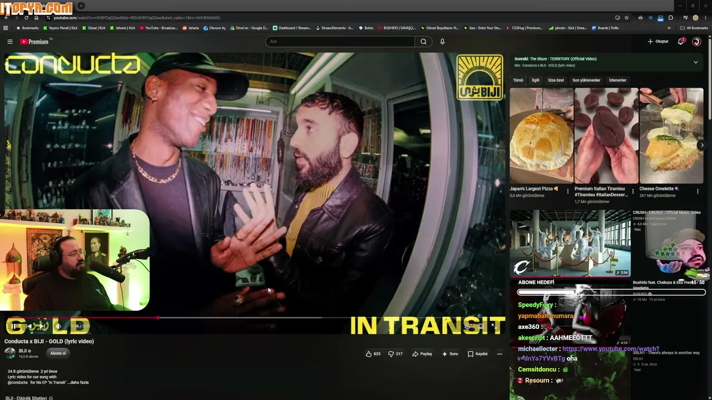Screen dimensions: 712x400
Task: Show more shorts with the right arrow
Action: click(x=702, y=146)
